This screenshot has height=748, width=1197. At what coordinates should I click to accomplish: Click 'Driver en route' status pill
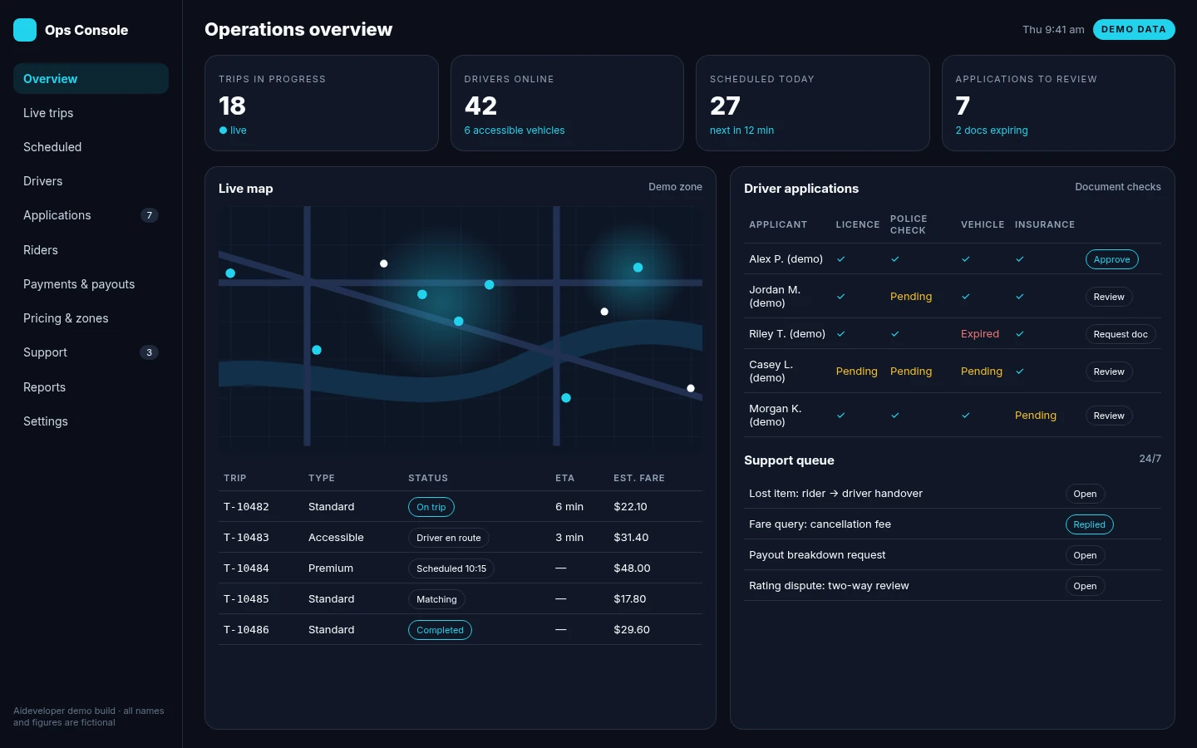(x=449, y=538)
